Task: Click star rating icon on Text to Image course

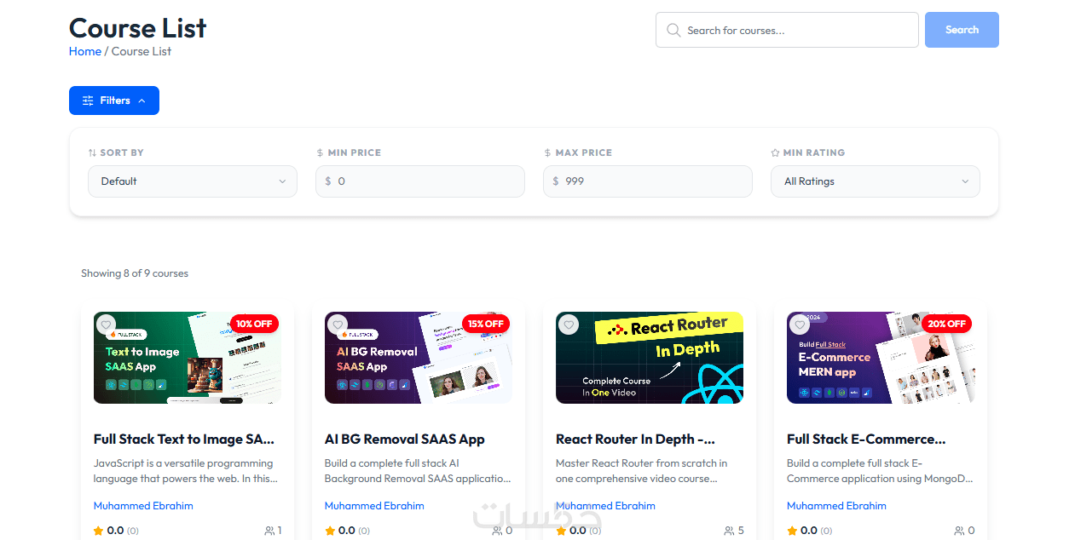Action: [99, 531]
